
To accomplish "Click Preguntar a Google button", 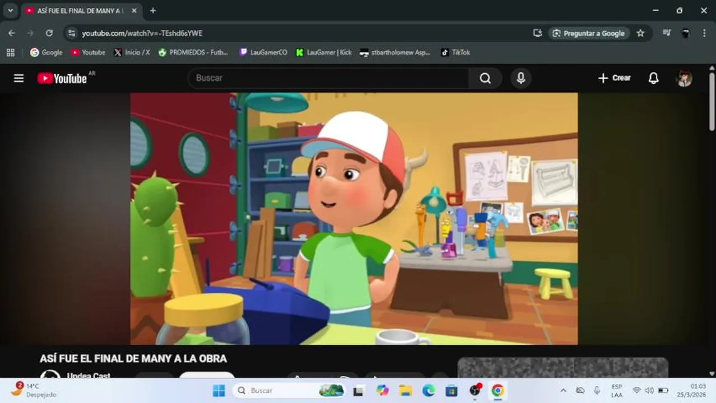I will point(589,33).
